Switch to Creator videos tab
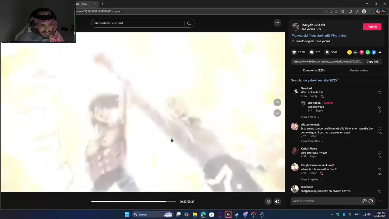Viewport: 389px width, 219px height. 359,71
